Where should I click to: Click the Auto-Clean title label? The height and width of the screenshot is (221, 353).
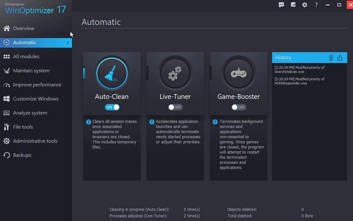(x=111, y=97)
